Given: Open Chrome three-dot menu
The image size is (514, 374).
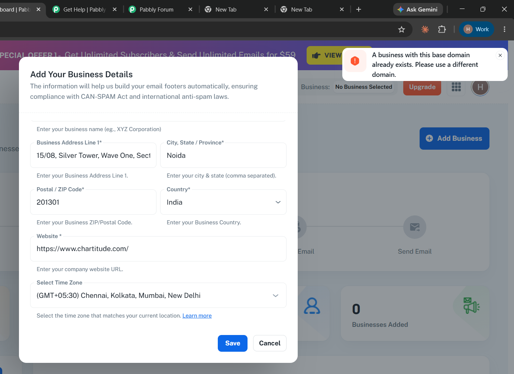Looking at the screenshot, I should [504, 29].
